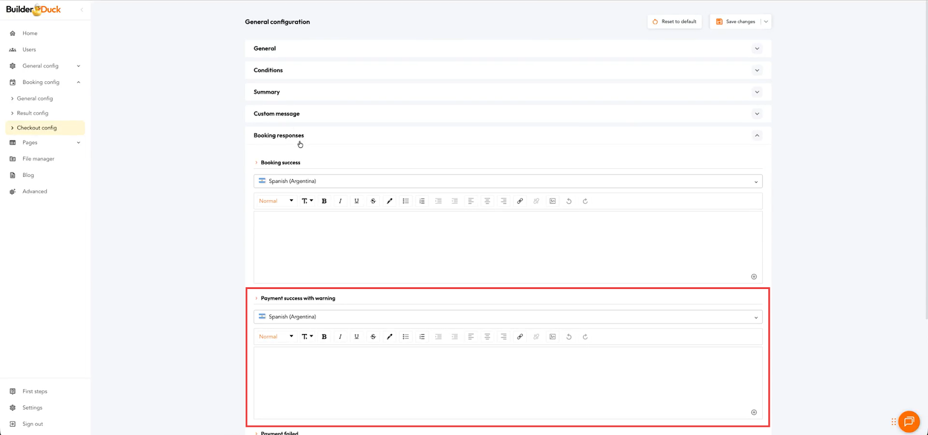The width and height of the screenshot is (928, 435).
Task: Toggle underline in Payment success with warning toolbar
Action: click(357, 337)
